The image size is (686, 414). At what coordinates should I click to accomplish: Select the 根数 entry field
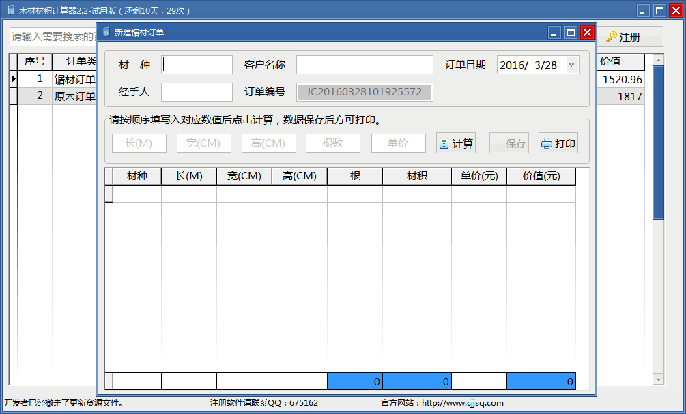(332, 143)
